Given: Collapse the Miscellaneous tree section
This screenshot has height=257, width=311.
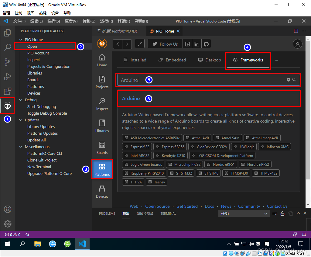Looking at the screenshot, I should (21, 147).
